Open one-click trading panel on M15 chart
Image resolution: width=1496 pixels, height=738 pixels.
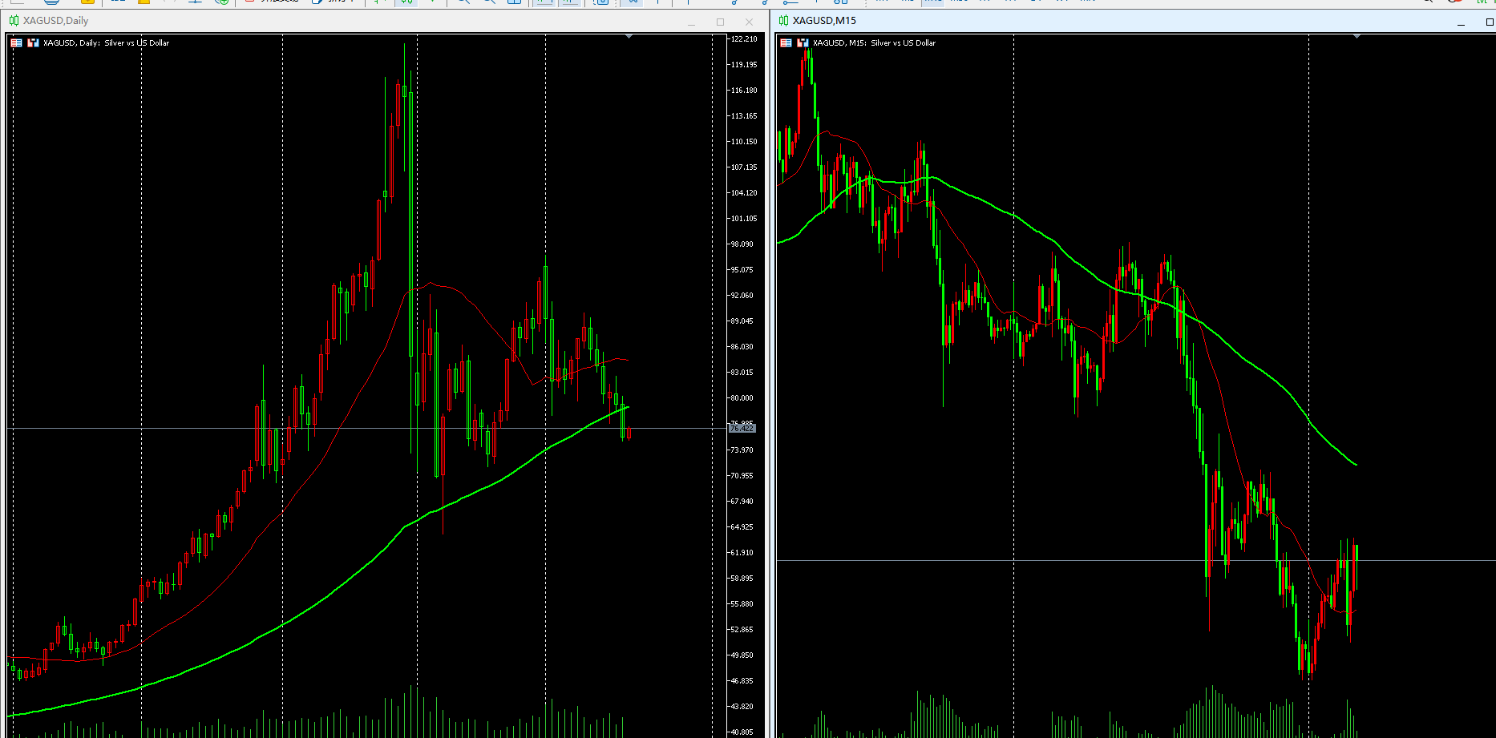(x=786, y=43)
